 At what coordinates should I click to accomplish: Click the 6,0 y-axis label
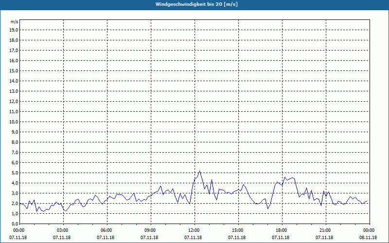pyautogui.click(x=15, y=163)
